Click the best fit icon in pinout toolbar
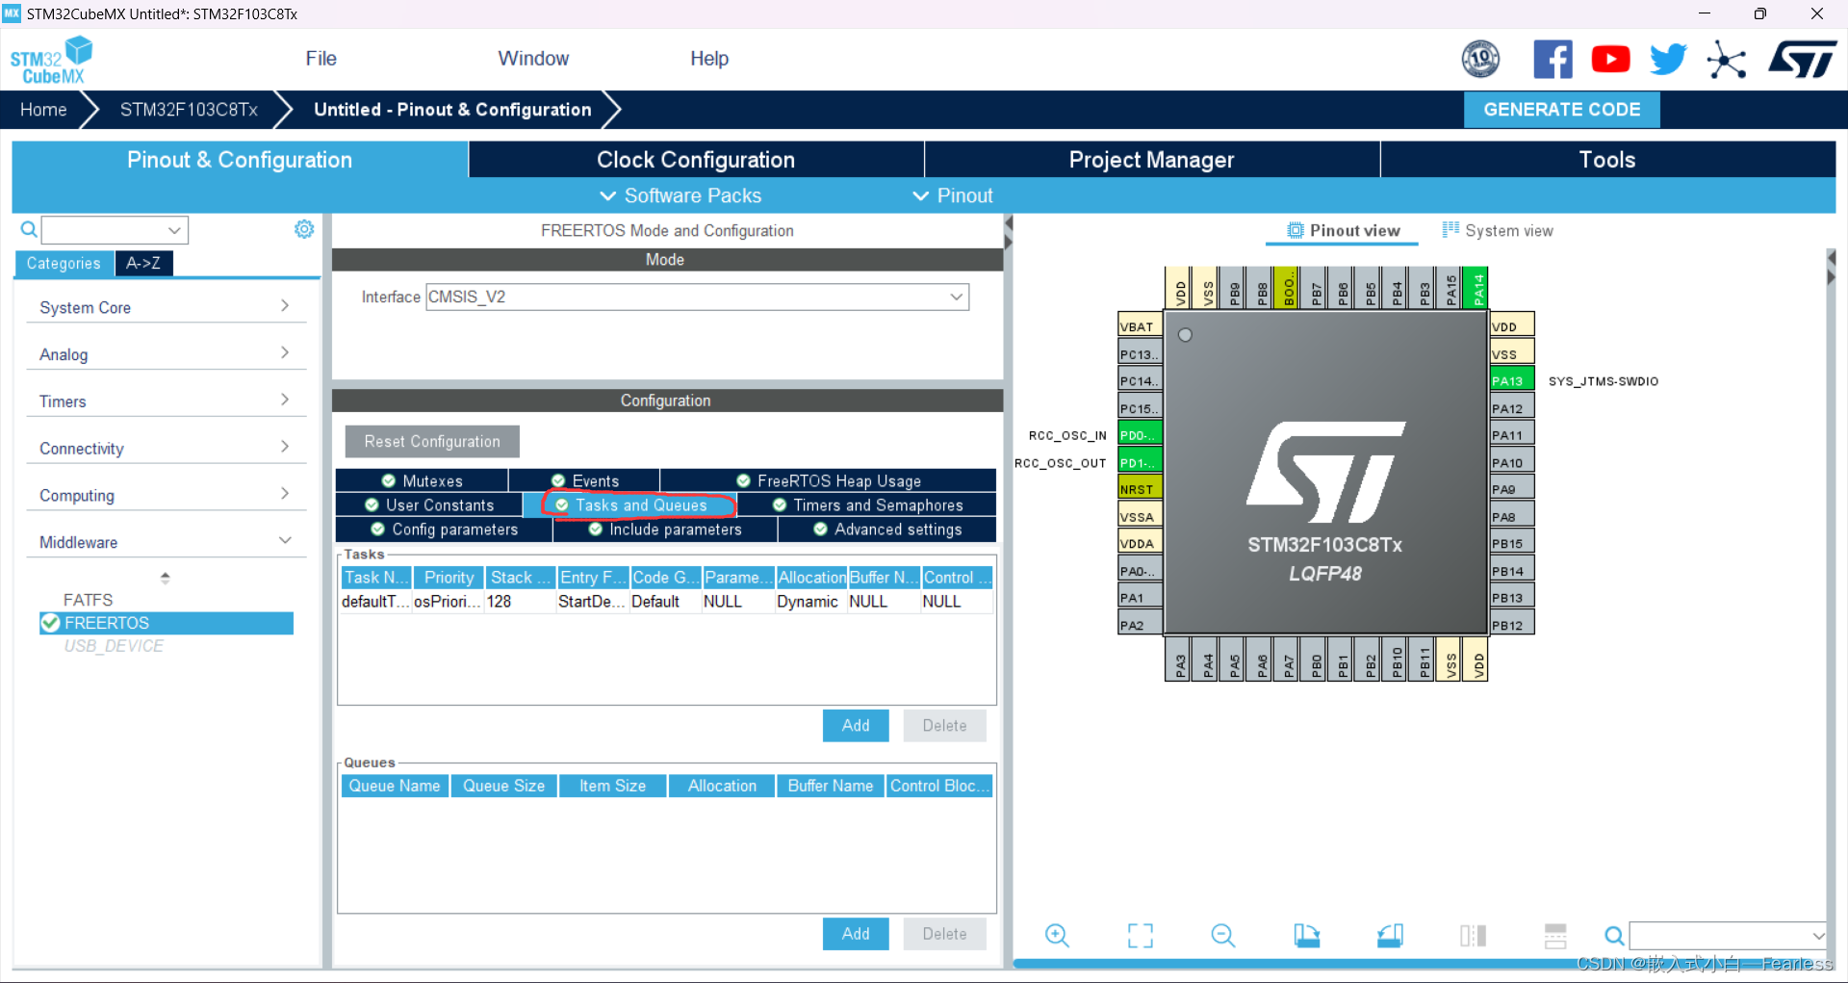Image resolution: width=1848 pixels, height=983 pixels. pyautogui.click(x=1140, y=934)
